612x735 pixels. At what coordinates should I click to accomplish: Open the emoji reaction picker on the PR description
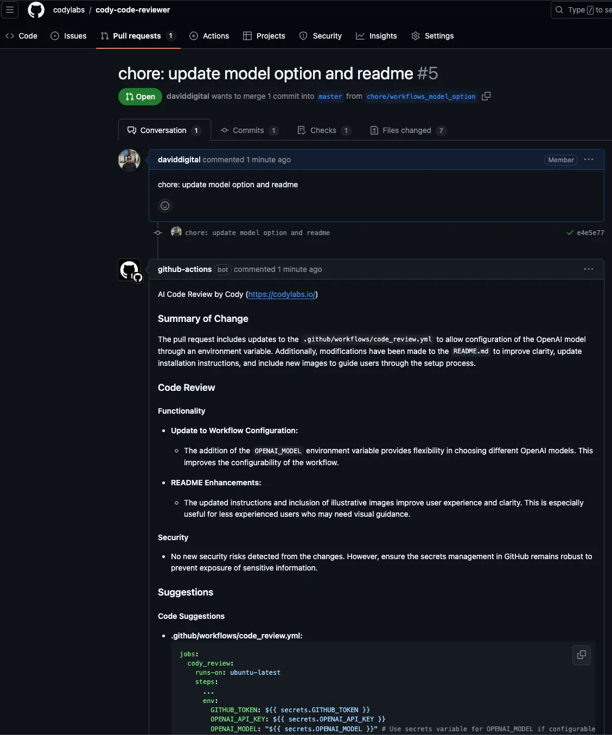click(165, 206)
